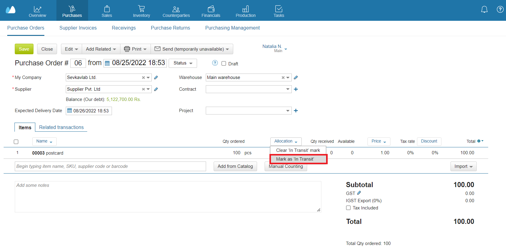506x251 pixels.
Task: Click the calendar icon for Expected Delivery Date
Action: [x=69, y=111]
